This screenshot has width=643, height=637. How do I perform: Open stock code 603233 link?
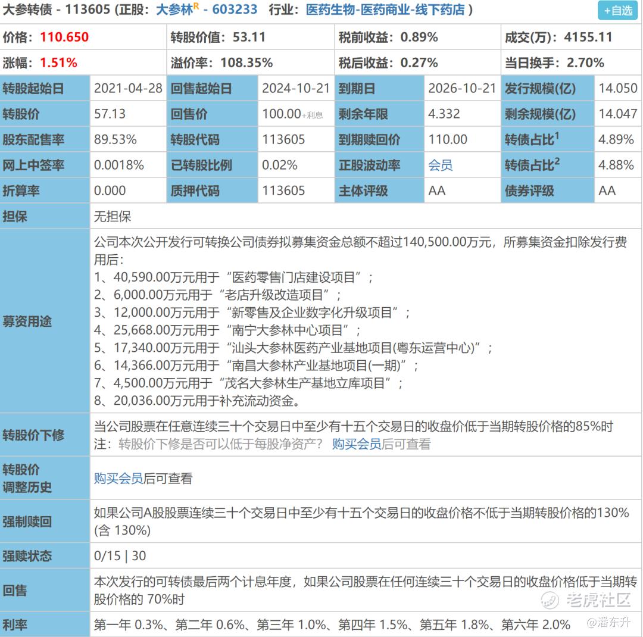click(x=235, y=9)
